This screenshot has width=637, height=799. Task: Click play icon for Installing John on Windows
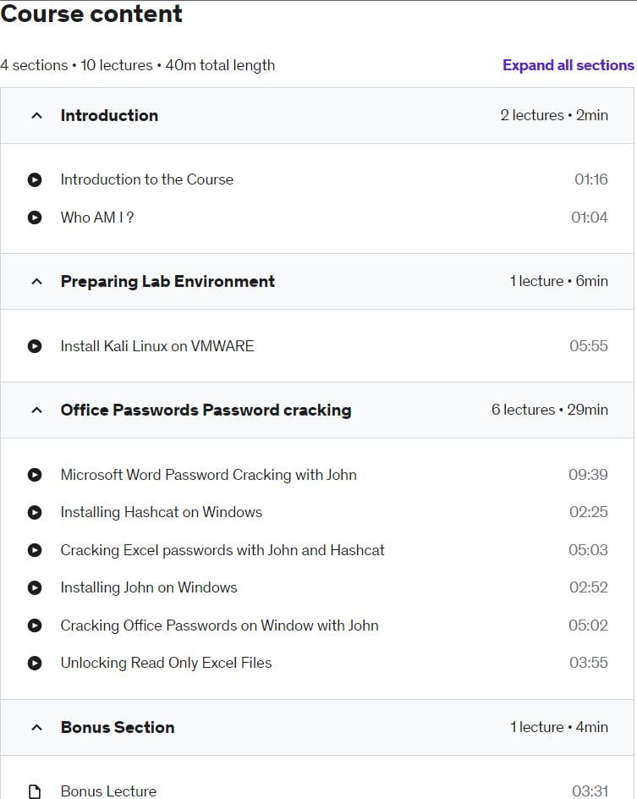point(35,587)
